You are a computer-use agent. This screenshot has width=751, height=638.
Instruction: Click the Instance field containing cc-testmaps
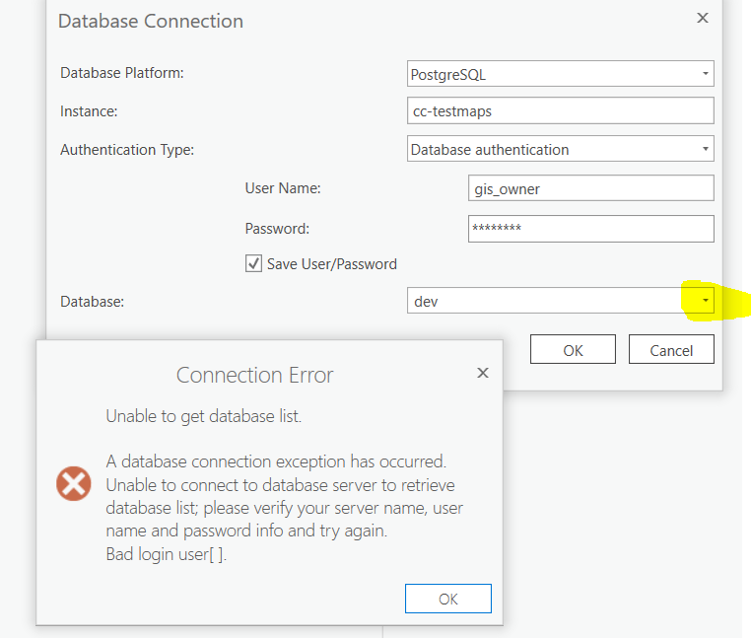click(560, 111)
